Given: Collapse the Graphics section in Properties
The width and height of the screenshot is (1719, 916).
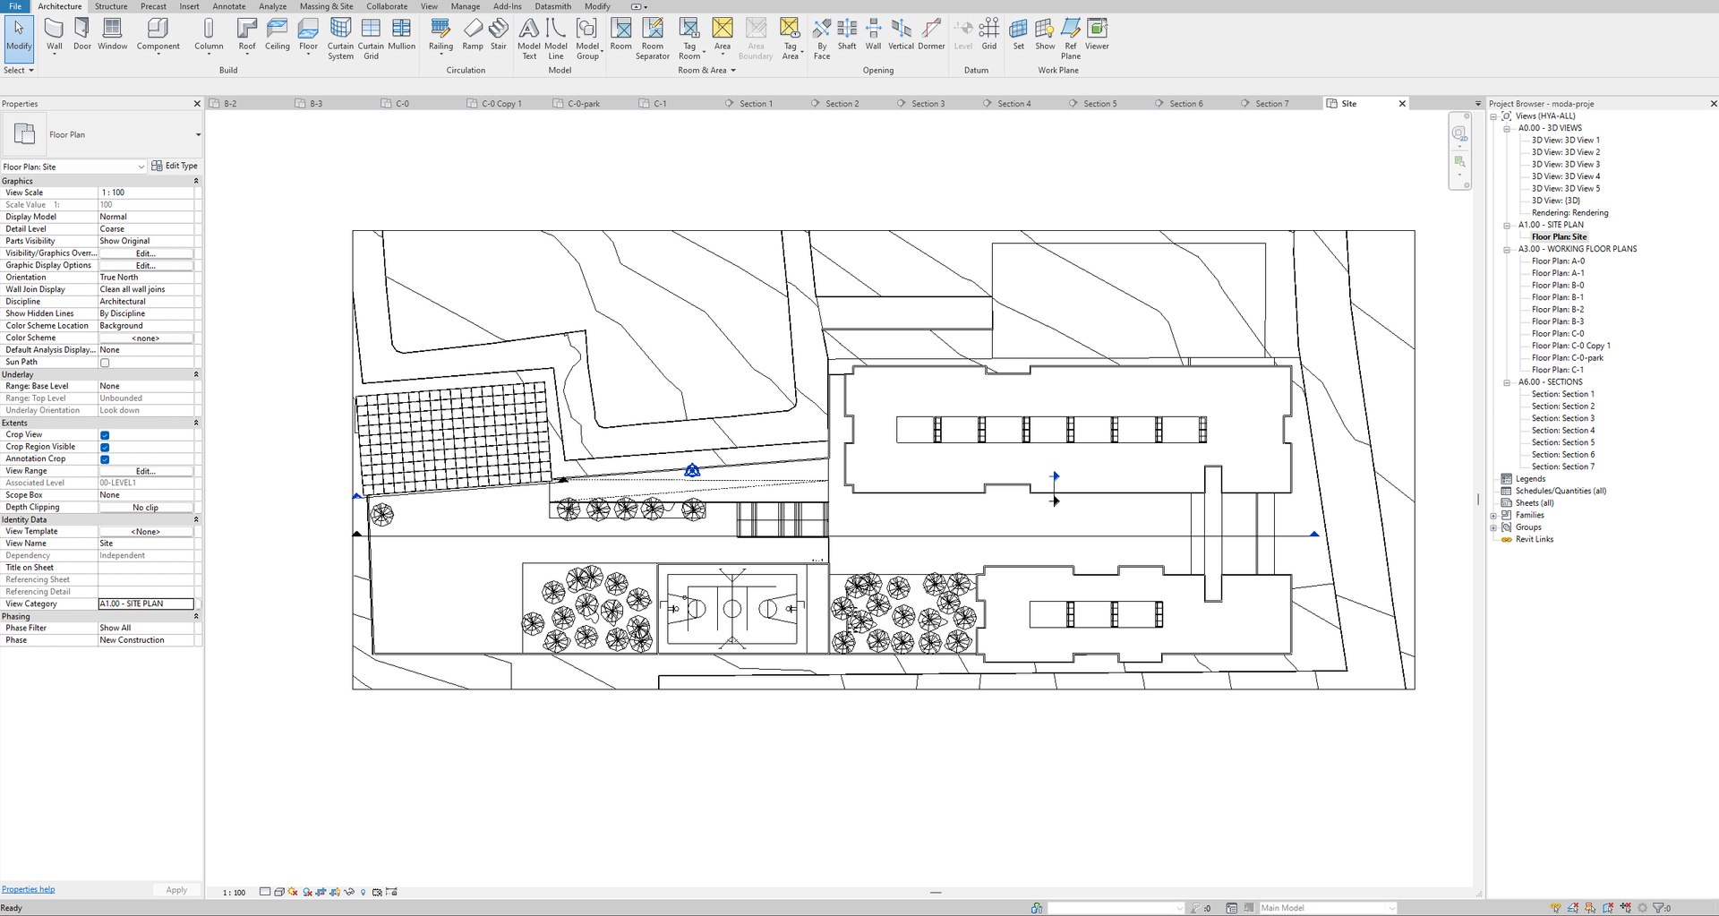Looking at the screenshot, I should click(196, 181).
